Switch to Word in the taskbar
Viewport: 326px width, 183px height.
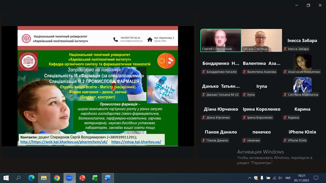point(107,178)
